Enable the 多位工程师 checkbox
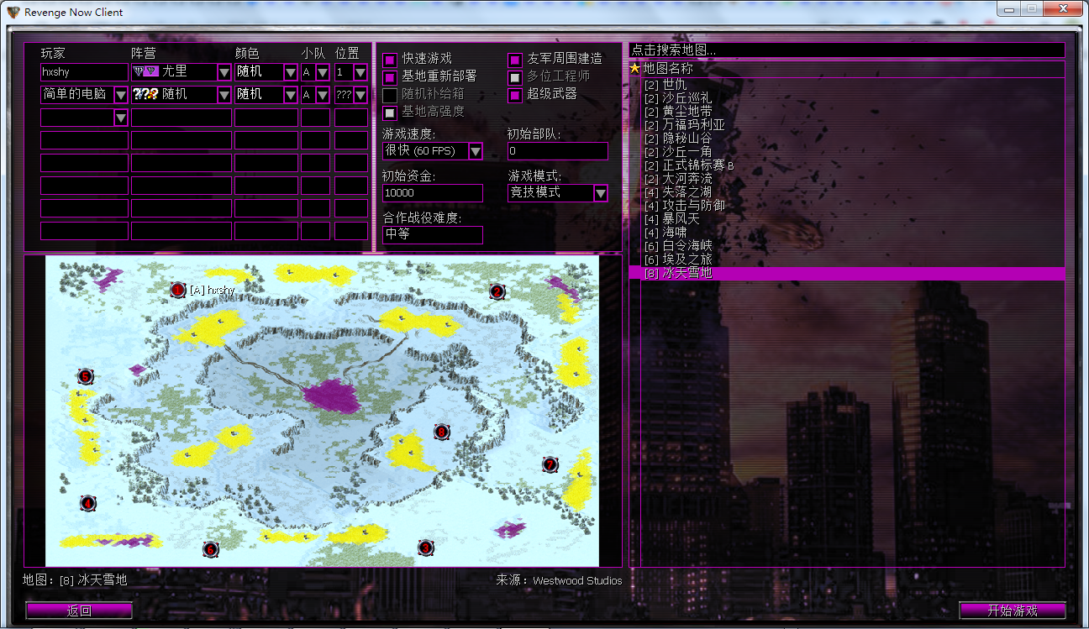Viewport: 1089px width, 629px height. pyautogui.click(x=515, y=77)
